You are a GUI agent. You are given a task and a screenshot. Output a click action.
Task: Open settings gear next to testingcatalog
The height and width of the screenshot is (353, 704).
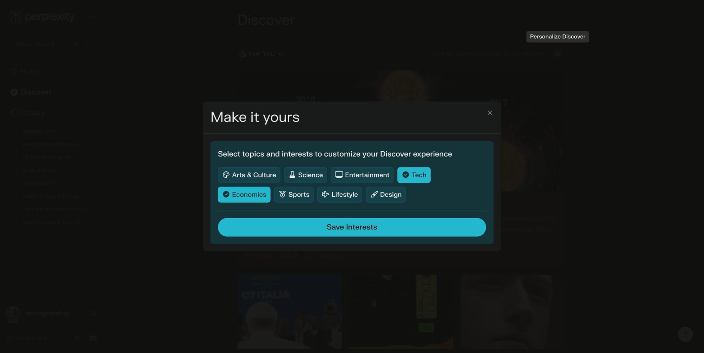[93, 313]
